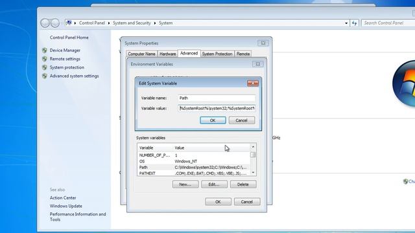This screenshot has height=233, width=415.
Task: Open Windows Update link
Action: (66, 206)
